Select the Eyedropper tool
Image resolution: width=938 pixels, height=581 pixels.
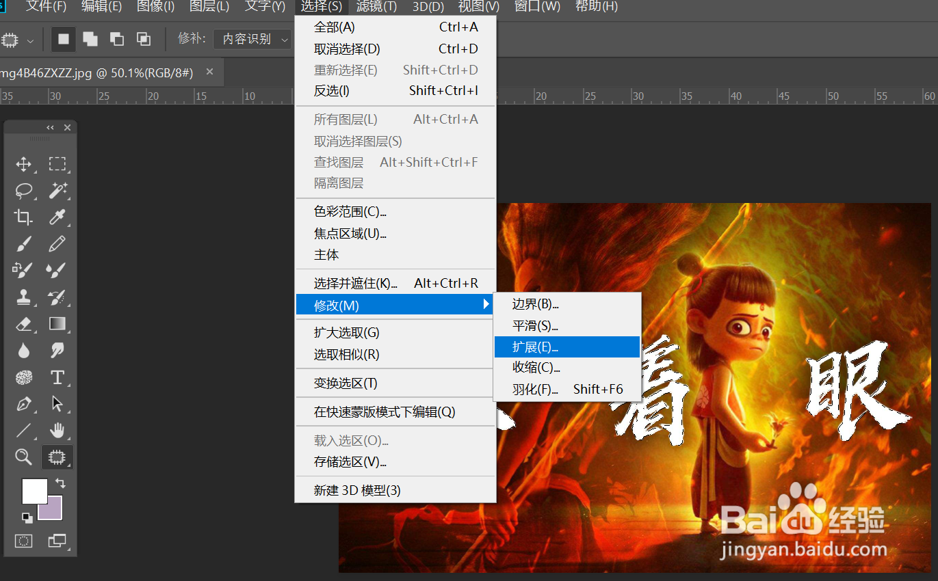point(57,217)
